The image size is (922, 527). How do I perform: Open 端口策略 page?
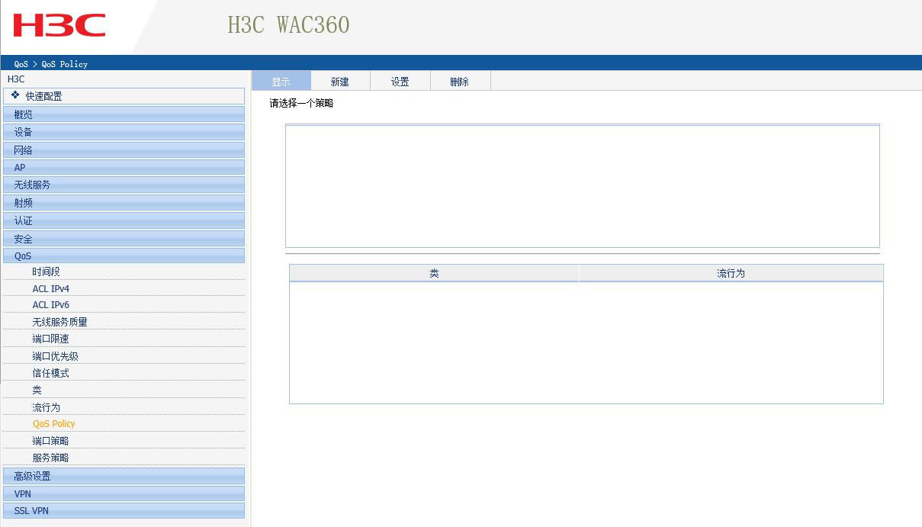(x=50, y=441)
